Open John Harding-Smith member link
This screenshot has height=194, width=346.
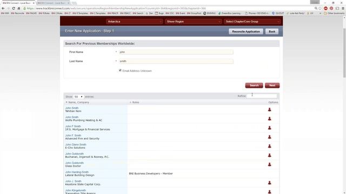(x=77, y=172)
